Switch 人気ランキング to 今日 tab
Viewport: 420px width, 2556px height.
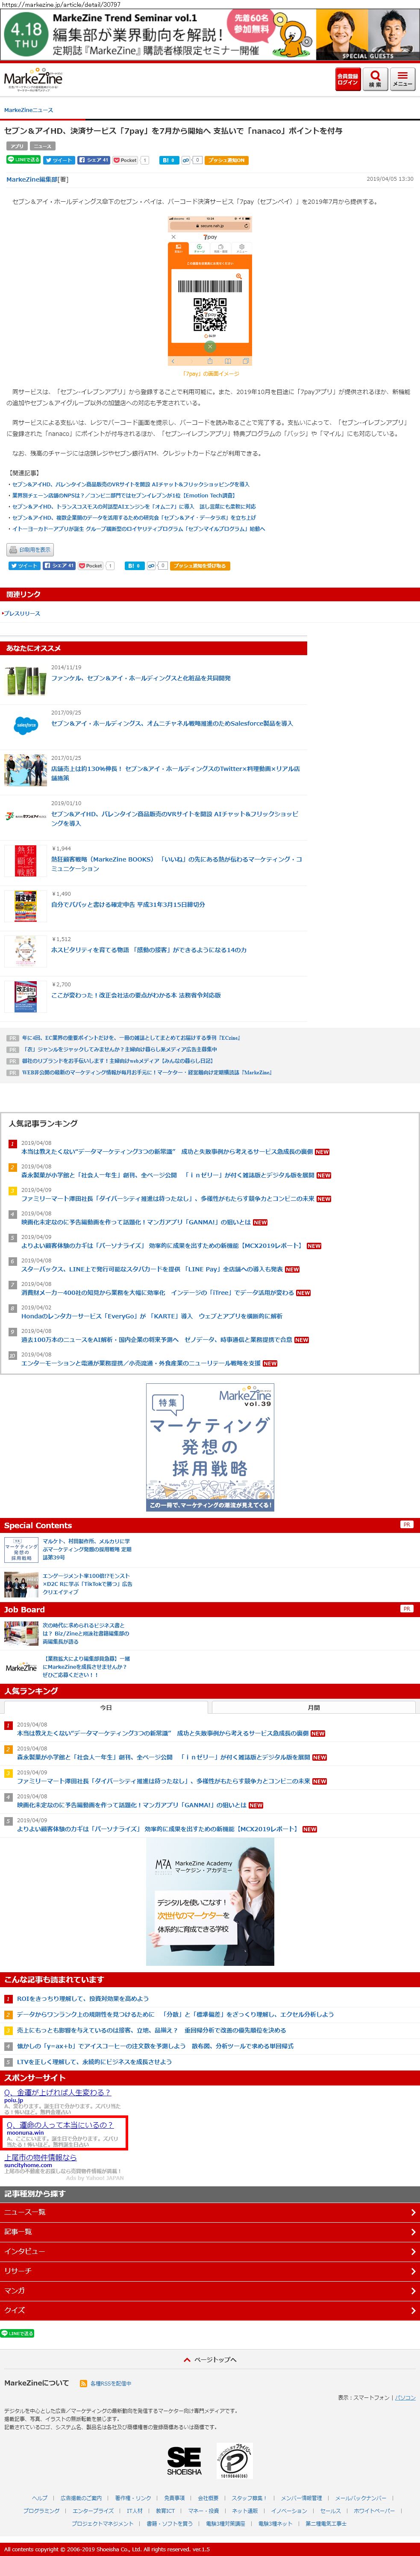pos(106,1708)
